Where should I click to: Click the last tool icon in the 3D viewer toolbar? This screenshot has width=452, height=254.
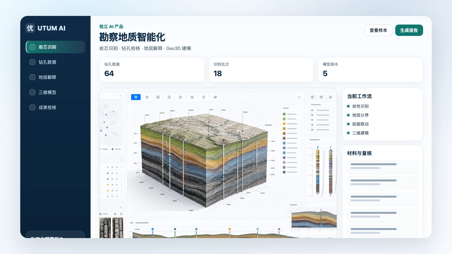pos(215,97)
